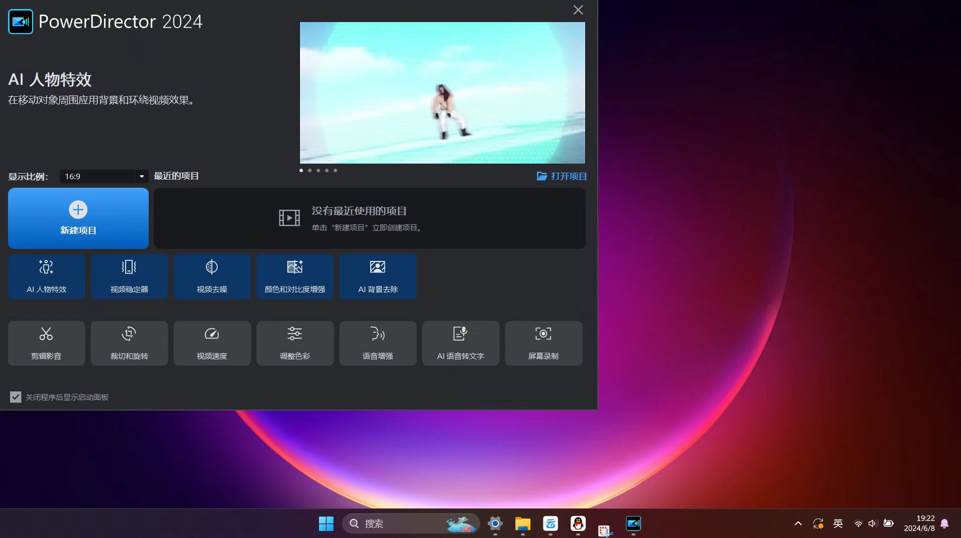Start the 剪辑影音 trim tool
The height and width of the screenshot is (538, 961).
point(46,343)
